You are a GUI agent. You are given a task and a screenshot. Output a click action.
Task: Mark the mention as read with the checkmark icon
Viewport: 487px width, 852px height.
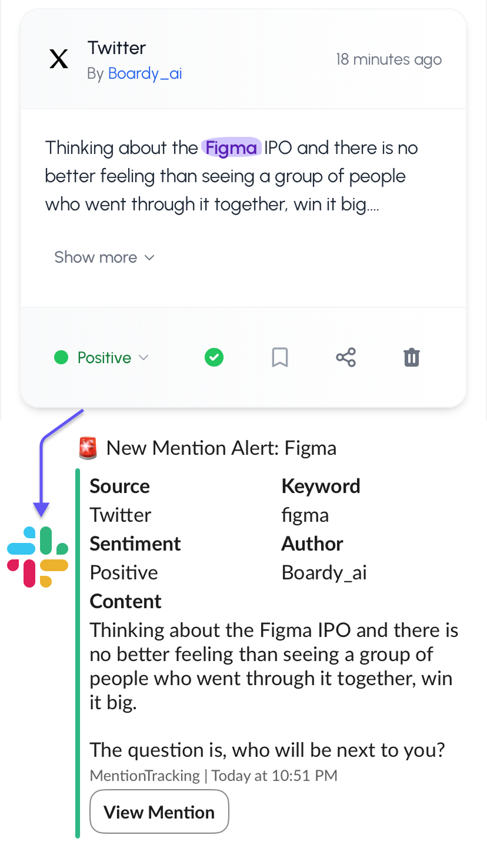click(x=214, y=357)
